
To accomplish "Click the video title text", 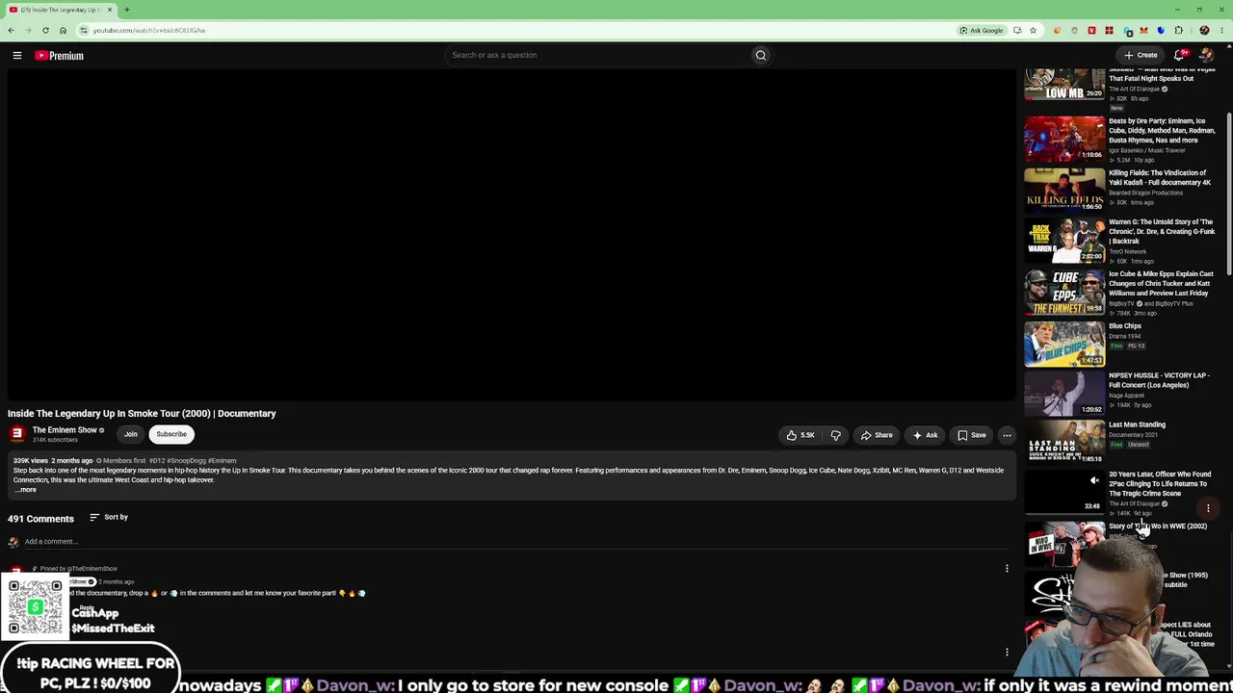I will (x=142, y=414).
